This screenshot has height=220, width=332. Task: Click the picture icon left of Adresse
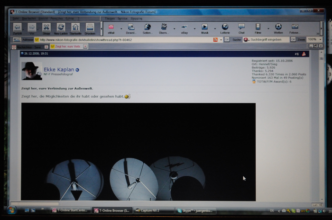(17, 40)
